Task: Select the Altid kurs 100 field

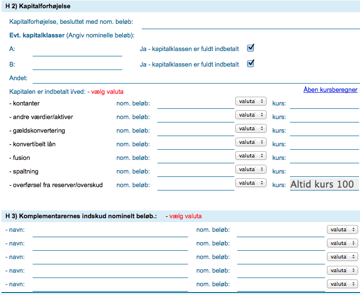Action: pyautogui.click(x=325, y=184)
